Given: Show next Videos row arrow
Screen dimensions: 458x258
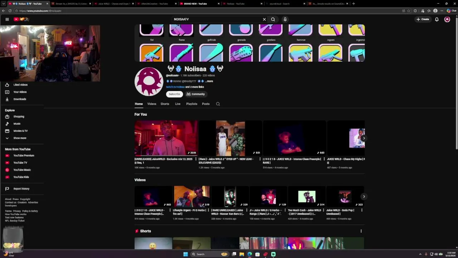Looking at the screenshot, I should (x=364, y=196).
